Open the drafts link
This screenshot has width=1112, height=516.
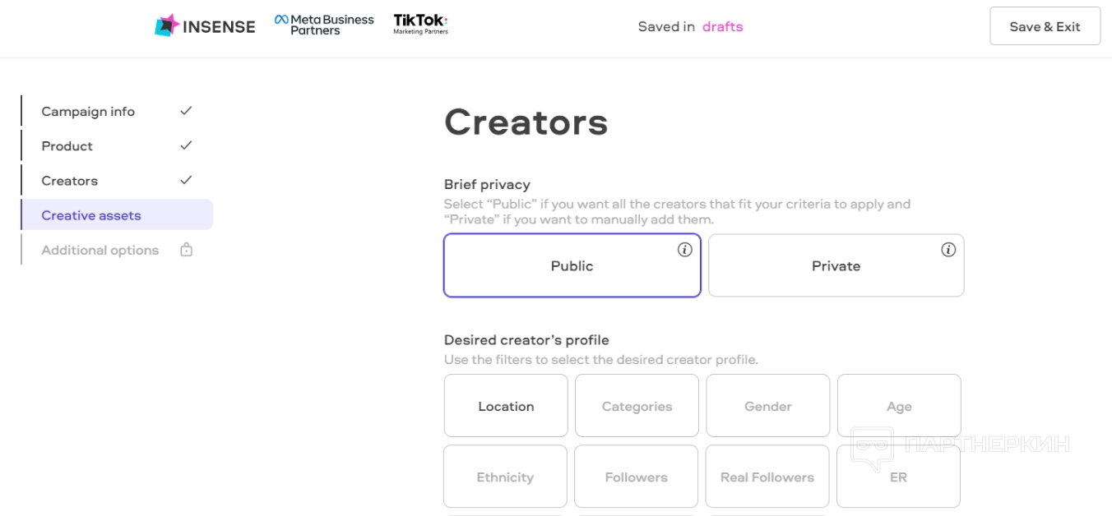click(x=722, y=26)
